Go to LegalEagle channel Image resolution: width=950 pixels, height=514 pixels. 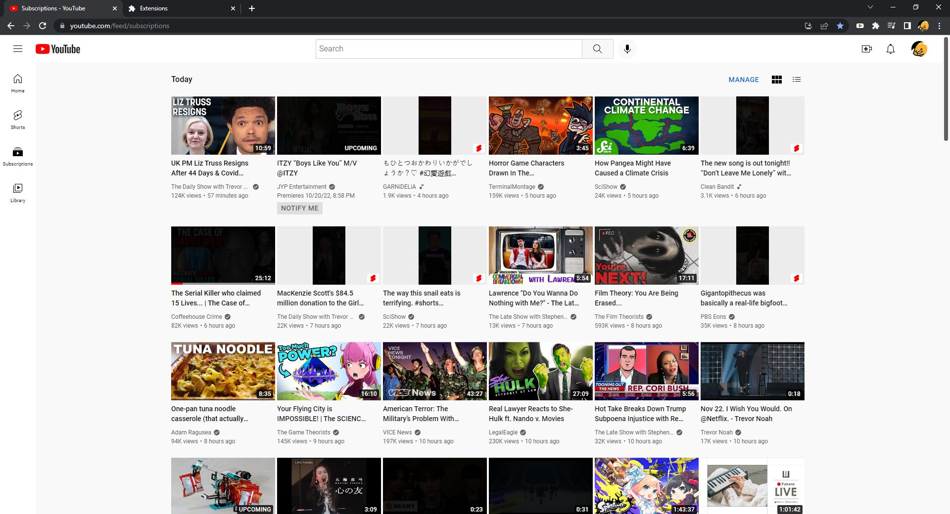(503, 432)
